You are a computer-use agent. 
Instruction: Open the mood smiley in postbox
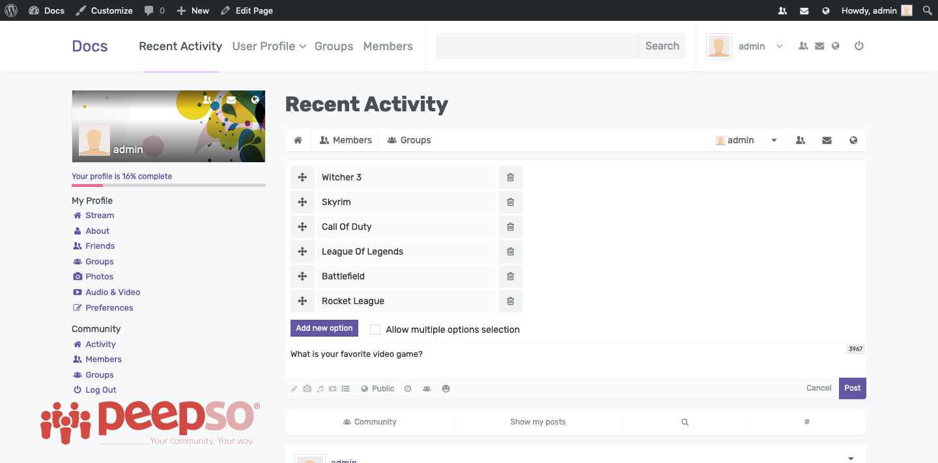446,389
